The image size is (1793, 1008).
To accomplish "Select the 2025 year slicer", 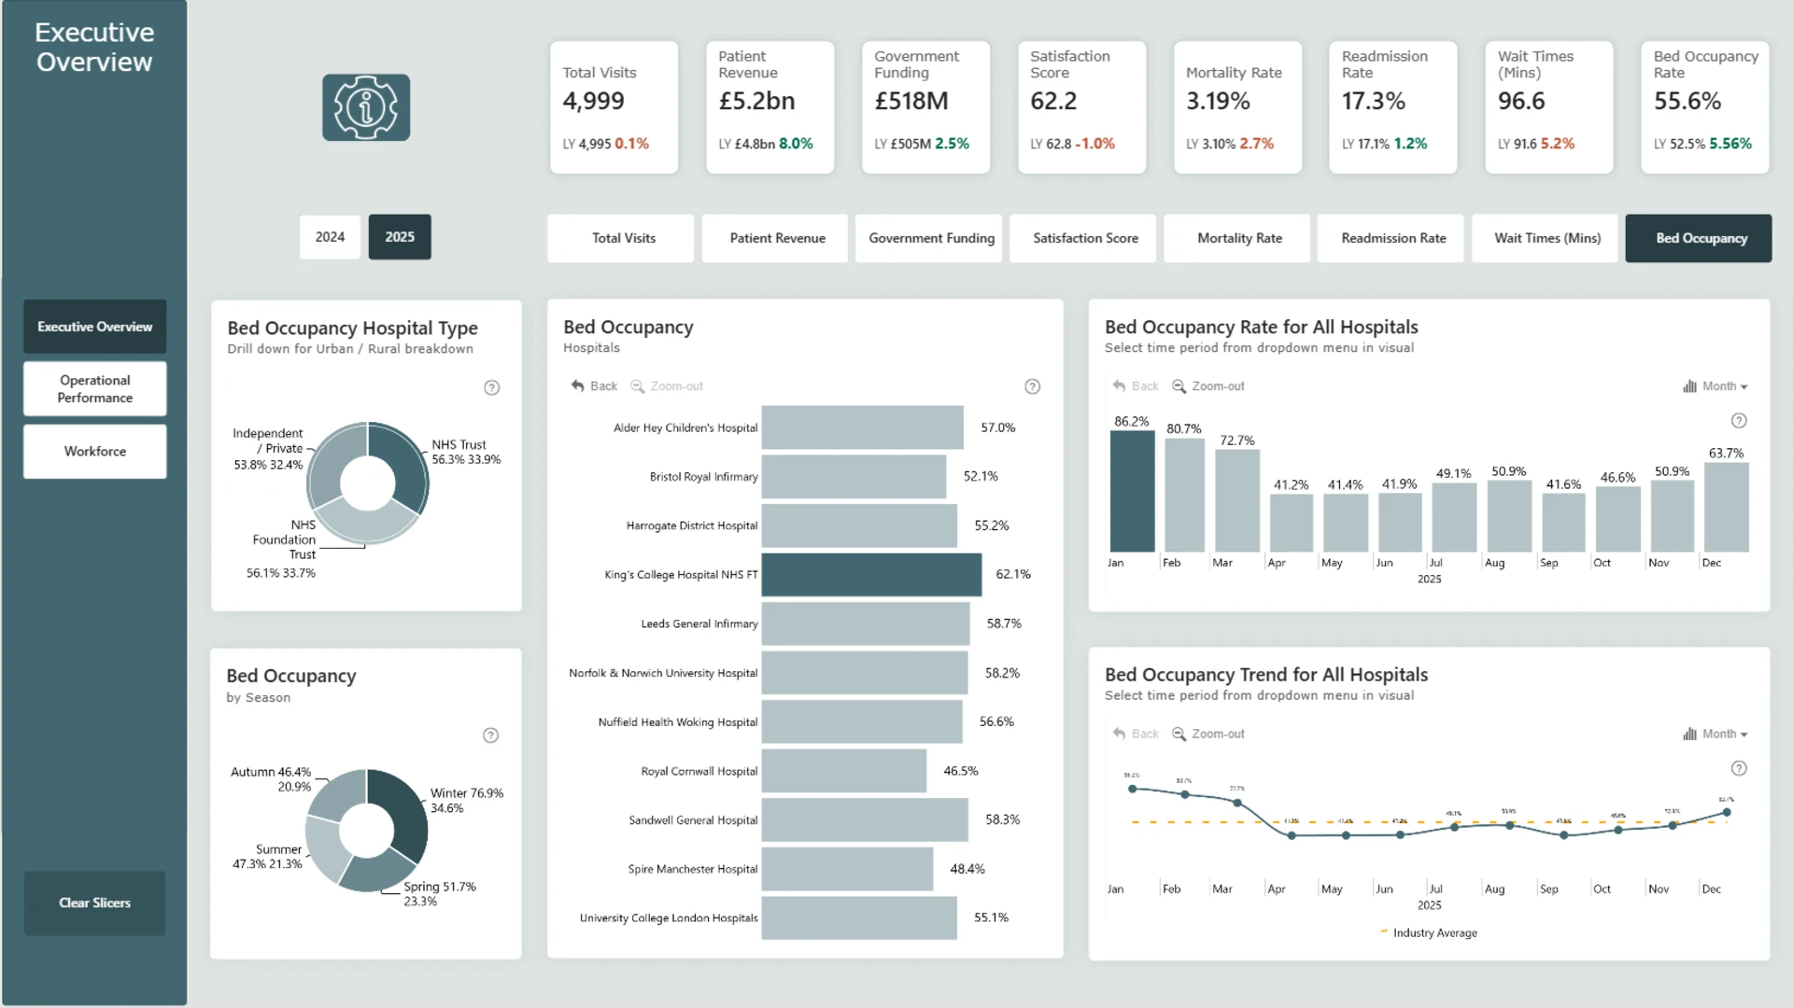I will pyautogui.click(x=400, y=237).
